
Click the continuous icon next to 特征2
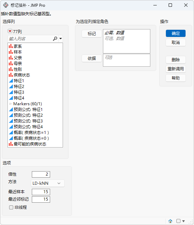tap(11, 87)
